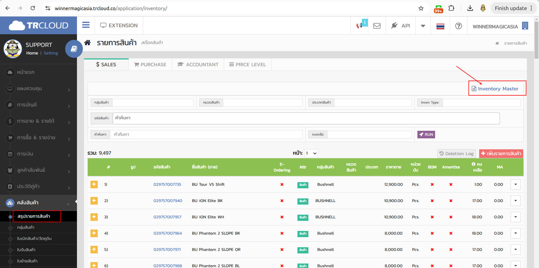The width and height of the screenshot is (539, 268).
Task: Expand การบัญชี sidebar menu
Action: (38, 105)
